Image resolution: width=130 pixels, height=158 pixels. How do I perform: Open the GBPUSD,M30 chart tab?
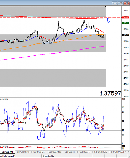coord(55,152)
